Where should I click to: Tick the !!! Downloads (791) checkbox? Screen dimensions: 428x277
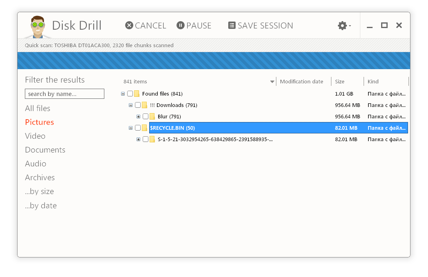[138, 105]
